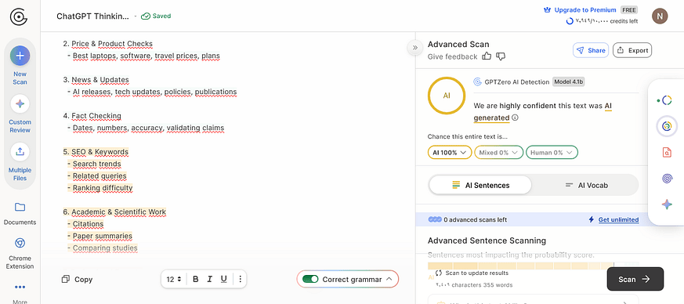The width and height of the screenshot is (684, 304).
Task: Expand the AI 100% dropdown
Action: tap(450, 153)
